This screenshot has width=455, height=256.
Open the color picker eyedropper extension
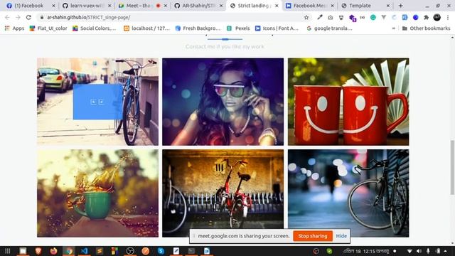pyautogui.click(x=319, y=17)
